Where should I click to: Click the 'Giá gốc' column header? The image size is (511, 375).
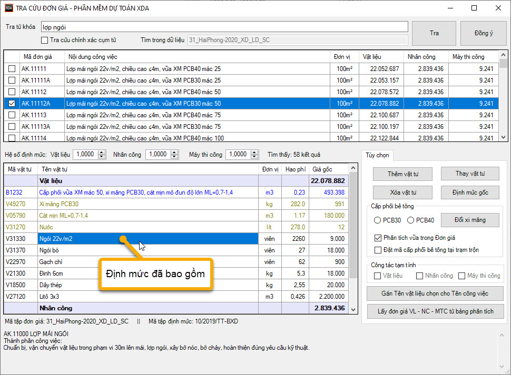coord(329,169)
